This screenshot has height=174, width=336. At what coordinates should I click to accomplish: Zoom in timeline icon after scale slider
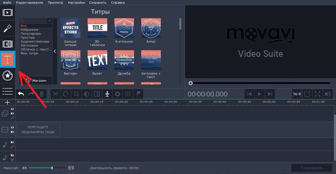pos(71,168)
